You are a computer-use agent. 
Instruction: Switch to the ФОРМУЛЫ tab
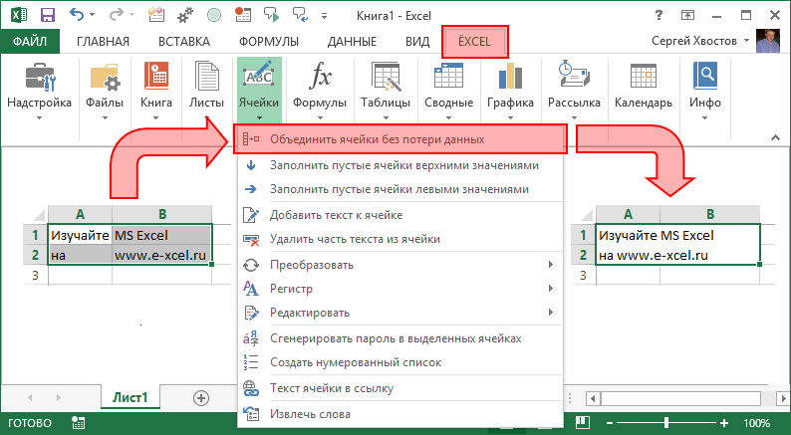pos(269,42)
